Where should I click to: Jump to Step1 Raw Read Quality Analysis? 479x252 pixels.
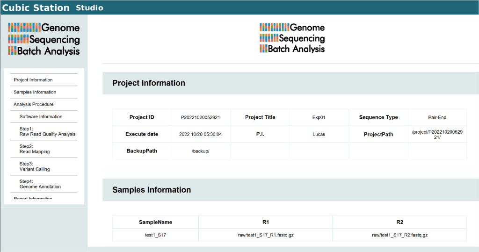pos(47,131)
